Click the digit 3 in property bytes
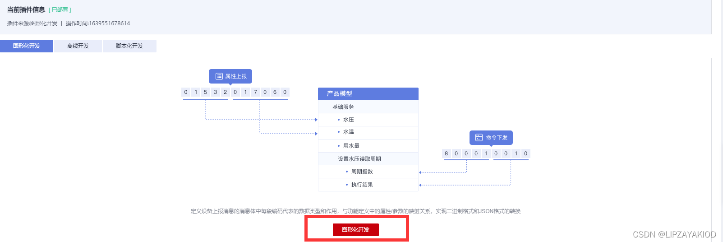The image size is (723, 242). click(x=216, y=92)
